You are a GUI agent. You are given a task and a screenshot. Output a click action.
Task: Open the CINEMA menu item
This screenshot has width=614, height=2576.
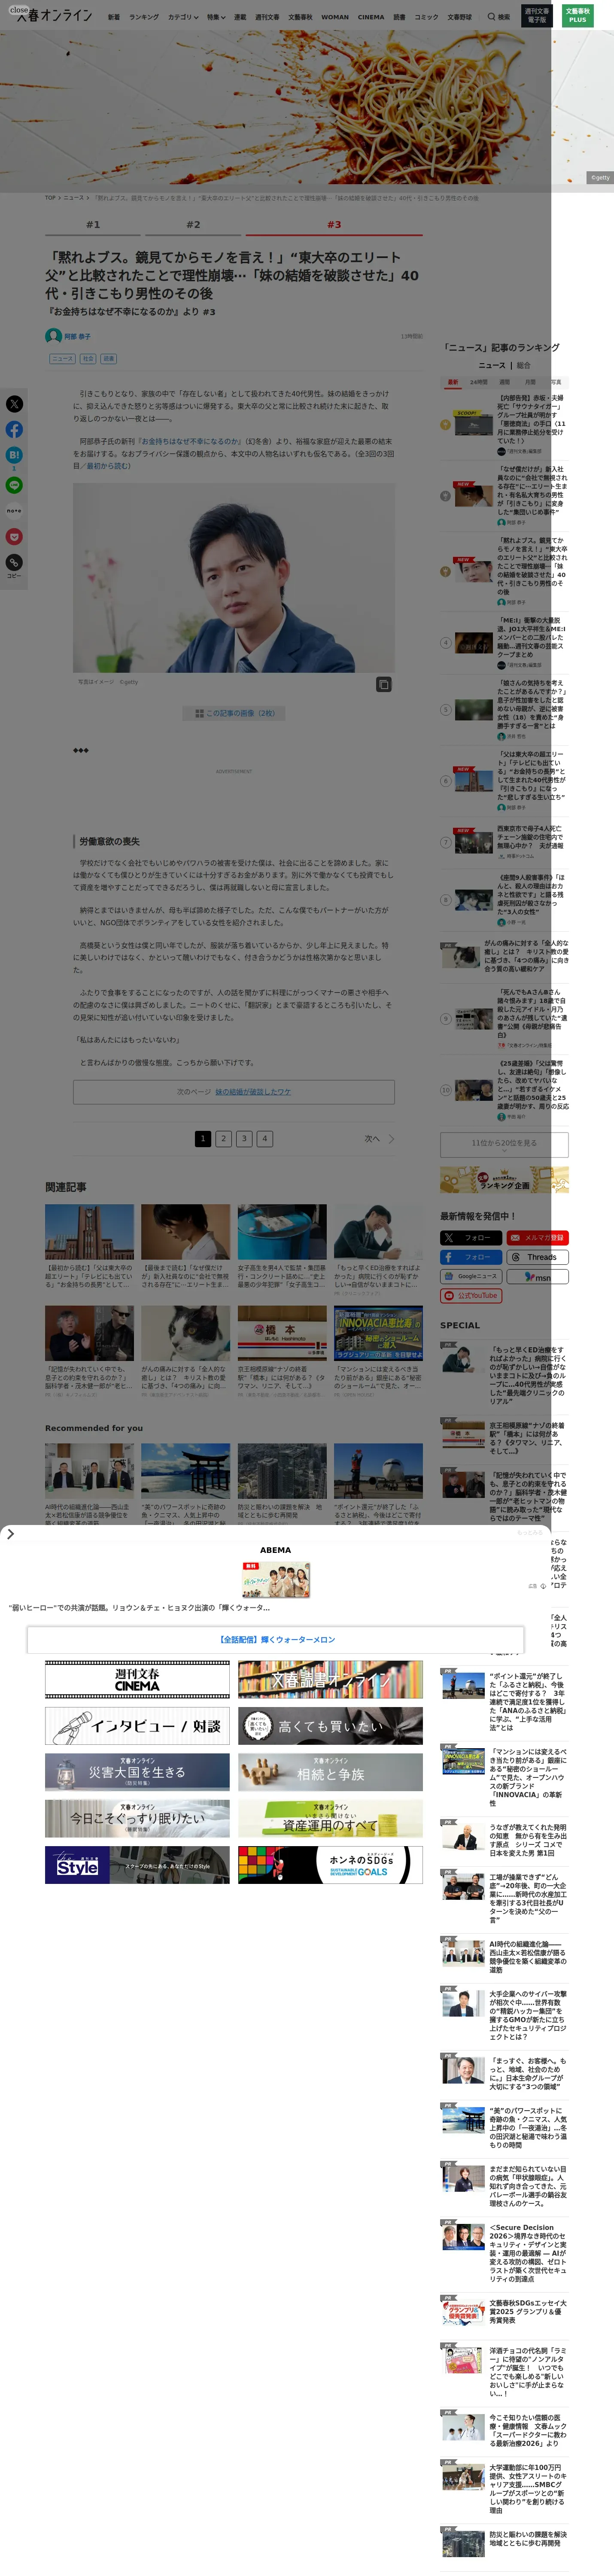[x=371, y=17]
